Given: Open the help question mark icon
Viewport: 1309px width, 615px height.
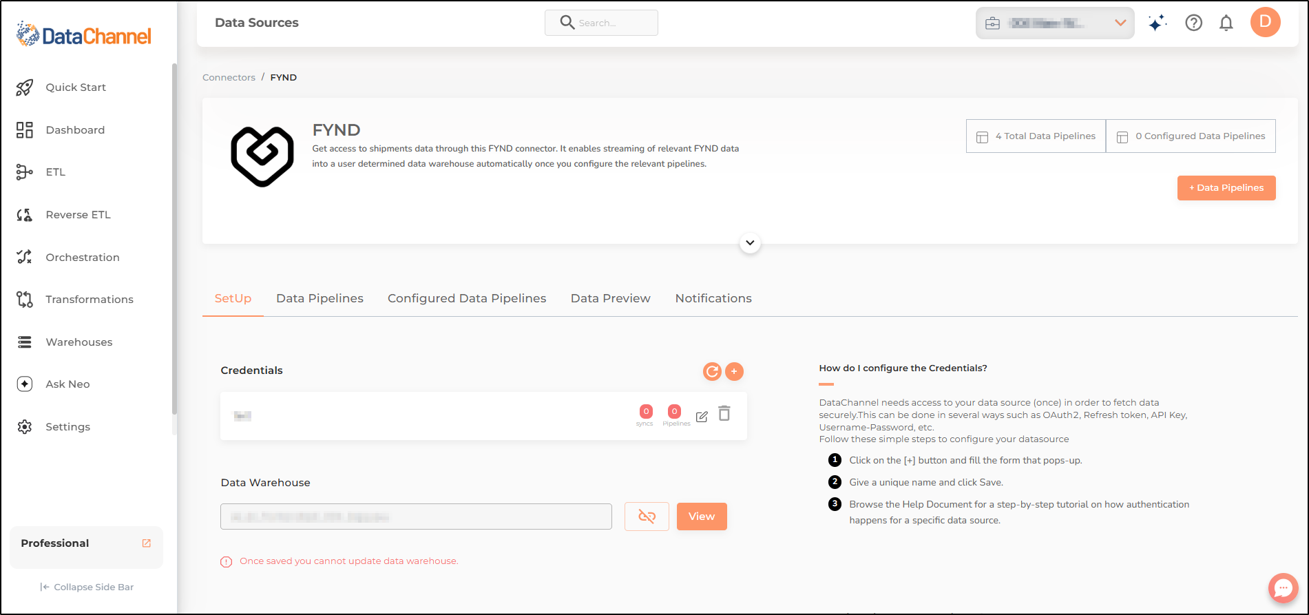Looking at the screenshot, I should [1194, 23].
